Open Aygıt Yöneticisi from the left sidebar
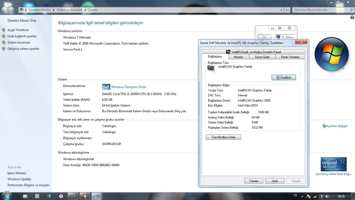 18,30
